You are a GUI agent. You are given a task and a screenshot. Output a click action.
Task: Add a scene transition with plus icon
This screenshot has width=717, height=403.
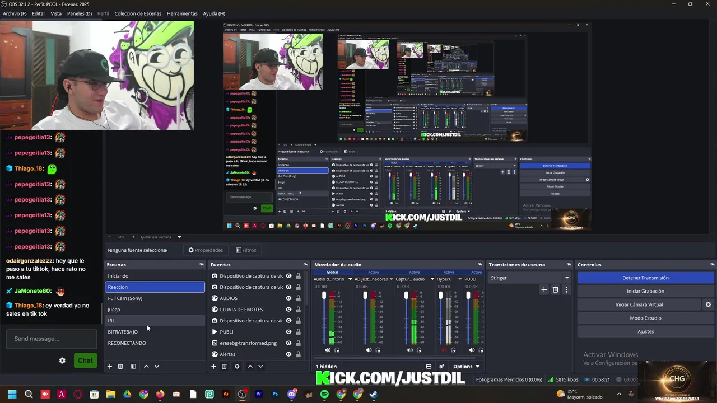544,289
